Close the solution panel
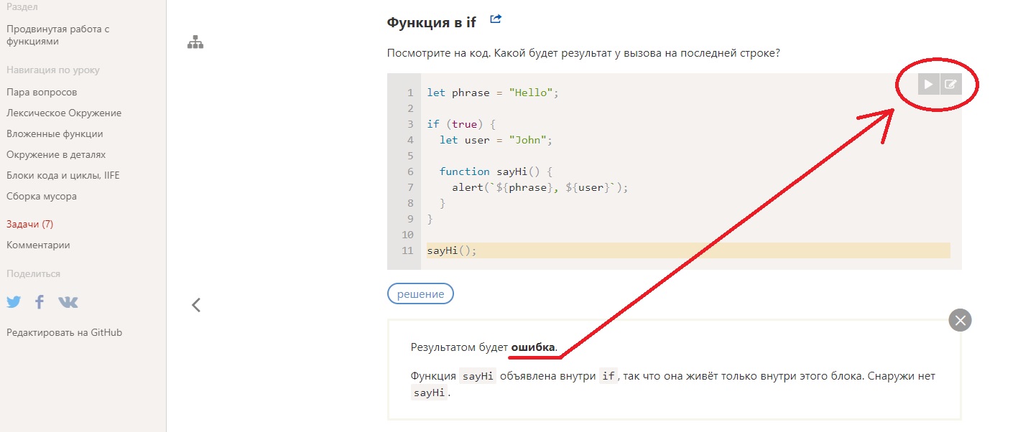1018x432 pixels. [x=960, y=319]
